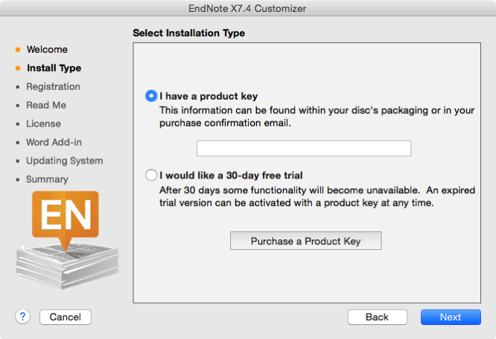Viewport: 496px width, 339px height.
Task: Continue with the Next button
Action: click(451, 317)
